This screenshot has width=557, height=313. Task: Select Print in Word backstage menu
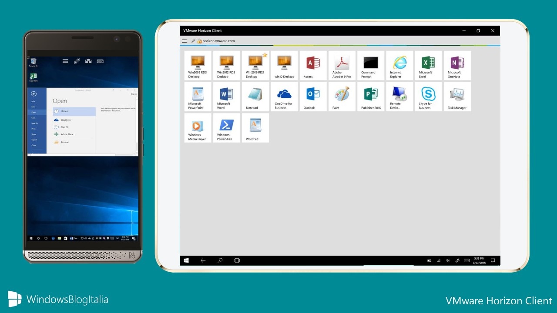tap(34, 129)
